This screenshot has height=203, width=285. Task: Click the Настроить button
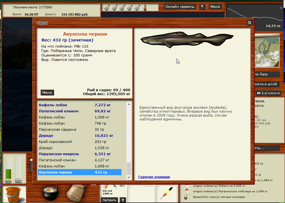[x=109, y=200]
